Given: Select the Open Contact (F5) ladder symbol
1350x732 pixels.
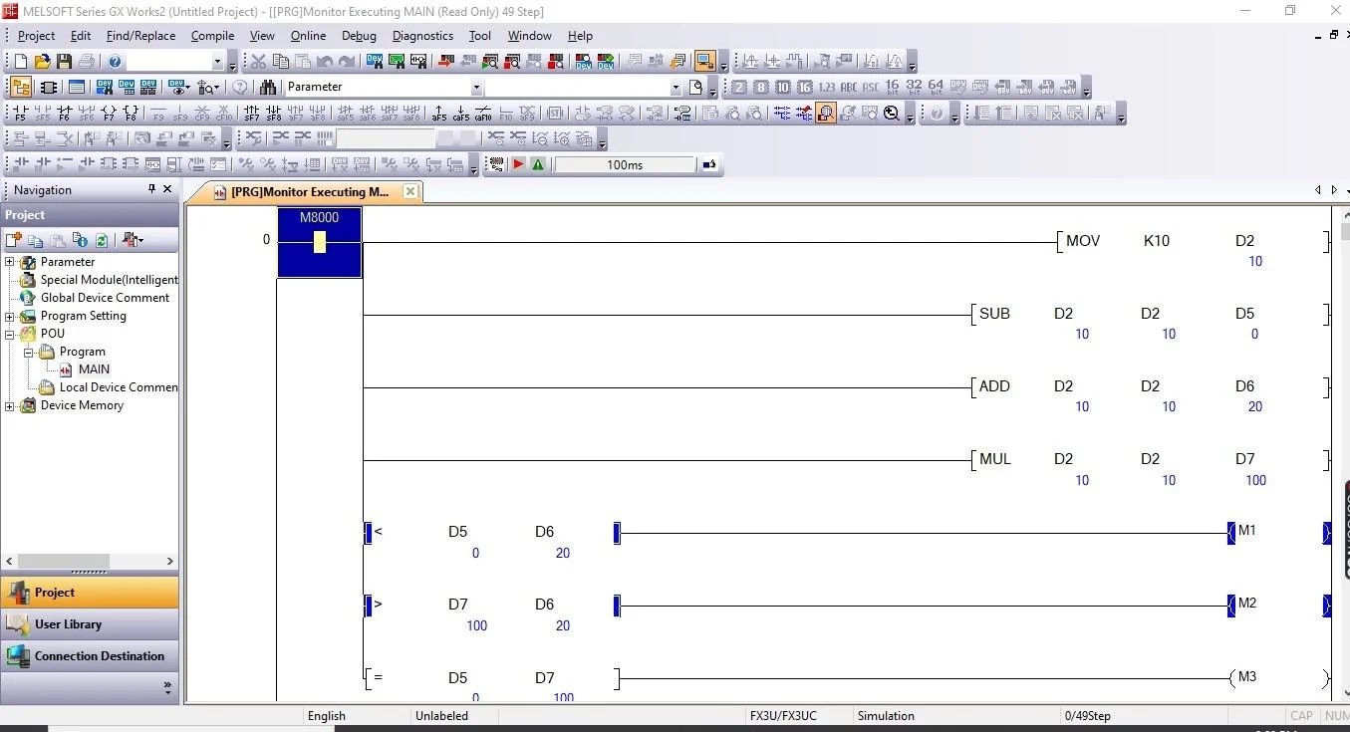Looking at the screenshot, I should [22, 112].
